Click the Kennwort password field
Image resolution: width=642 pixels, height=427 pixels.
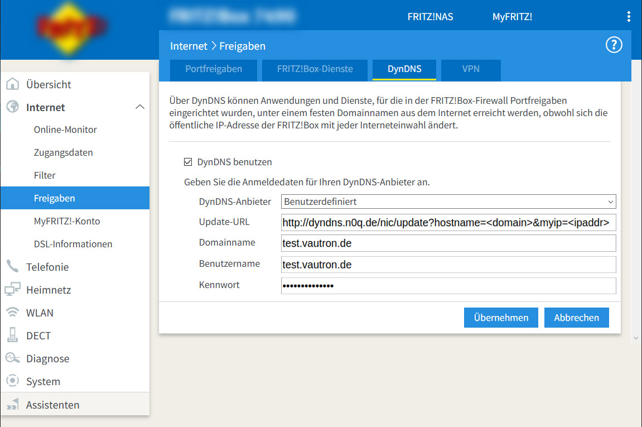click(448, 286)
